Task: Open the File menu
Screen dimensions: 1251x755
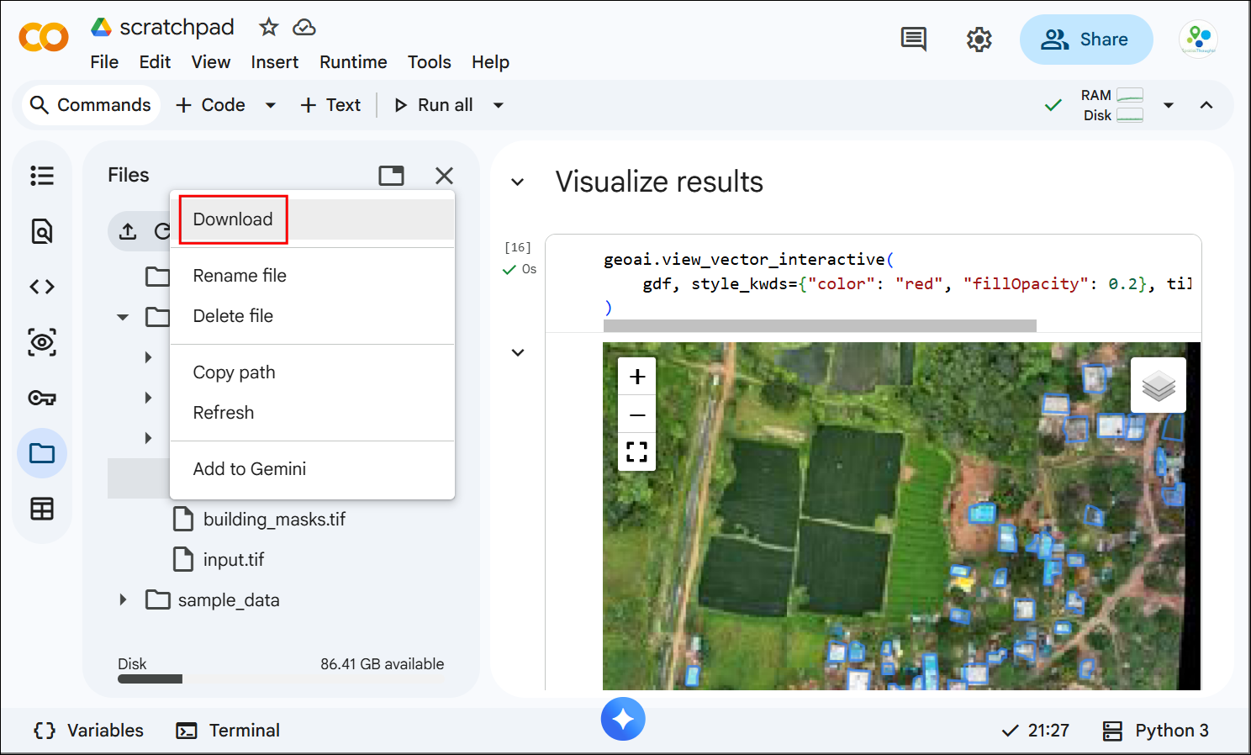Action: [x=104, y=62]
